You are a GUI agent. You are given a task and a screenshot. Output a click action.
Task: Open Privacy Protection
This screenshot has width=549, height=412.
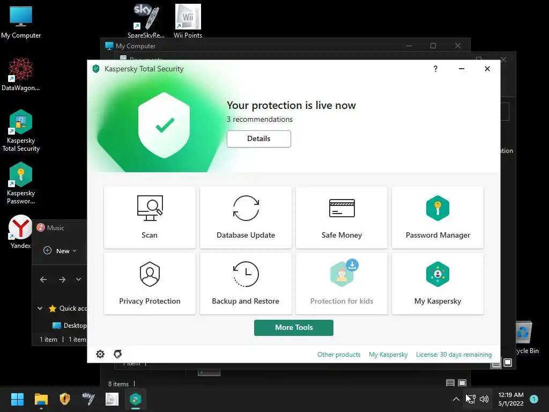click(150, 283)
